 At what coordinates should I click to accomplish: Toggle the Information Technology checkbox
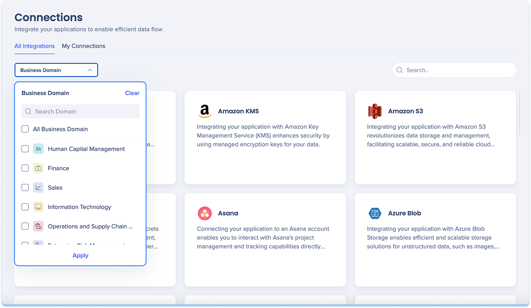25,207
